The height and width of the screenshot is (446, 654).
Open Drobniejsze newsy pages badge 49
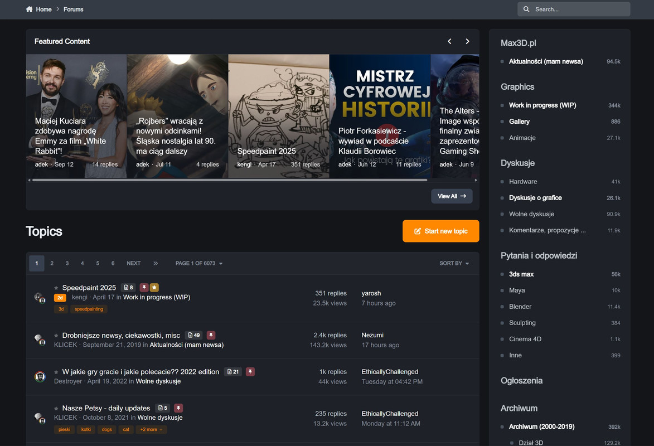point(194,335)
